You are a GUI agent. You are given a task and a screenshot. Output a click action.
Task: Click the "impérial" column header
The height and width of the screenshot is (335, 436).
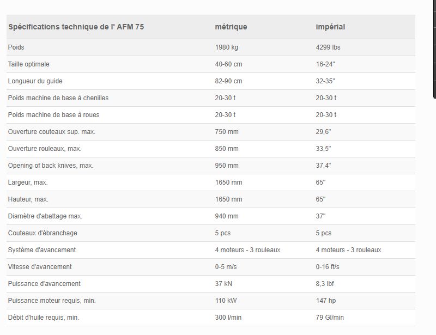(330, 27)
